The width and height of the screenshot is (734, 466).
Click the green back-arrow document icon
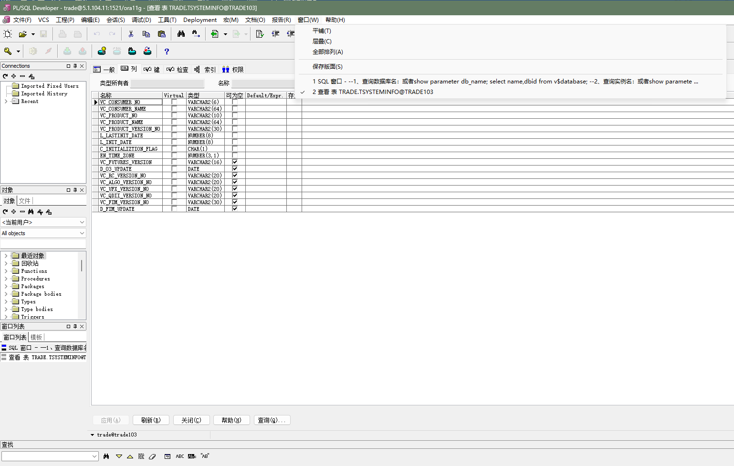(215, 34)
